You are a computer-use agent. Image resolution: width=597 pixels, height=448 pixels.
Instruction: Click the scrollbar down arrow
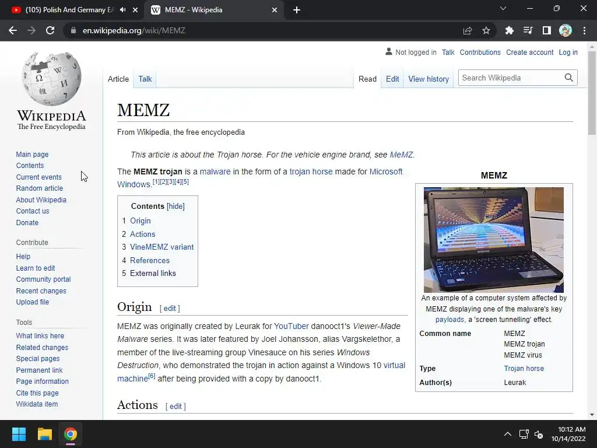pyautogui.click(x=592, y=415)
